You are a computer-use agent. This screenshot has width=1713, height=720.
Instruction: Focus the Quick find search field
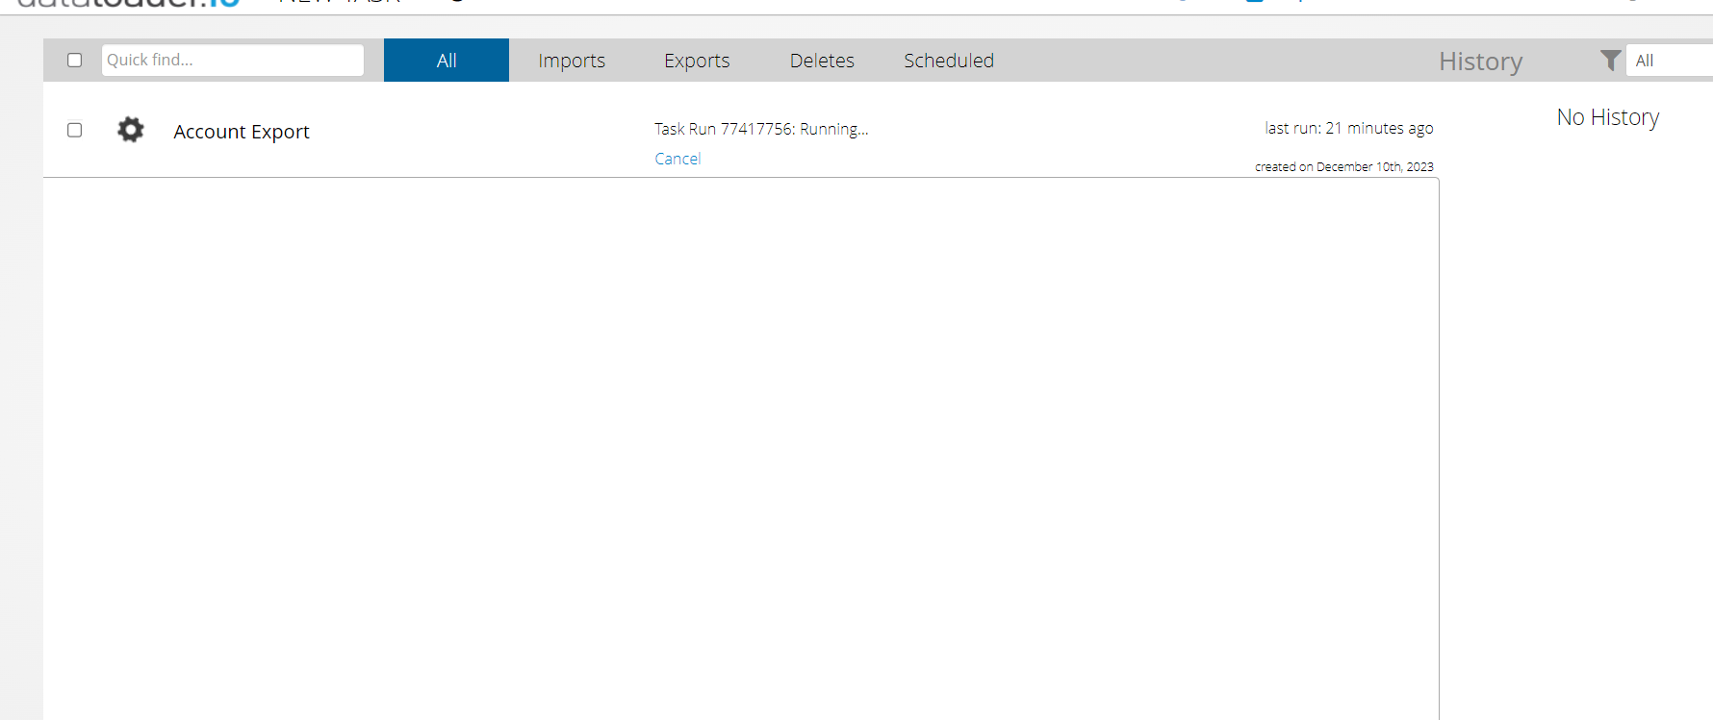tap(232, 60)
